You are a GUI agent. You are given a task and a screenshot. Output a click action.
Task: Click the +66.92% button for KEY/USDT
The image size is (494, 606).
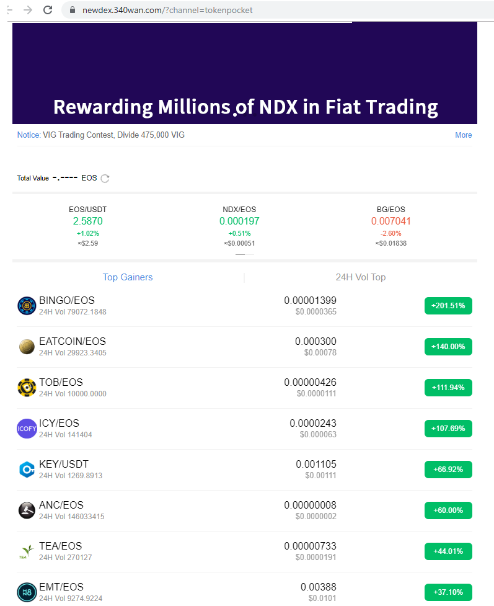[x=448, y=470]
